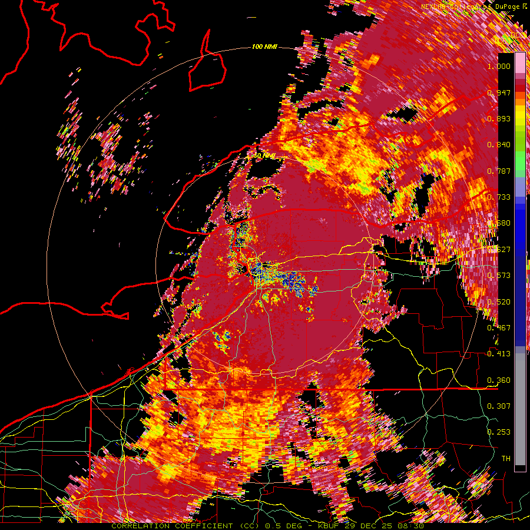Click the light pink swatch atop the color bar
The width and height of the screenshot is (530, 530).
[520, 63]
